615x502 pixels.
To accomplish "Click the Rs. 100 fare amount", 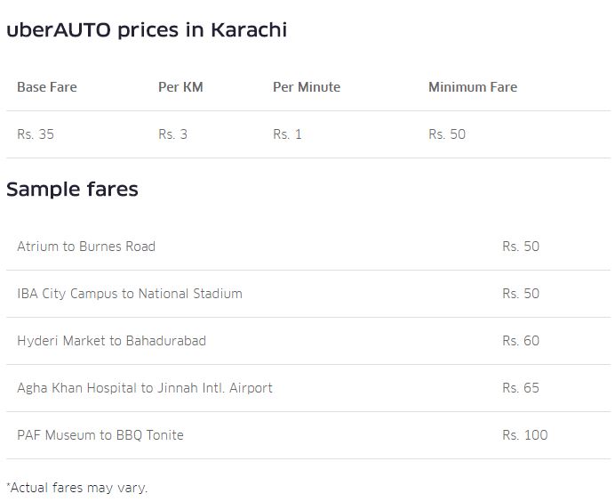I will pos(524,435).
